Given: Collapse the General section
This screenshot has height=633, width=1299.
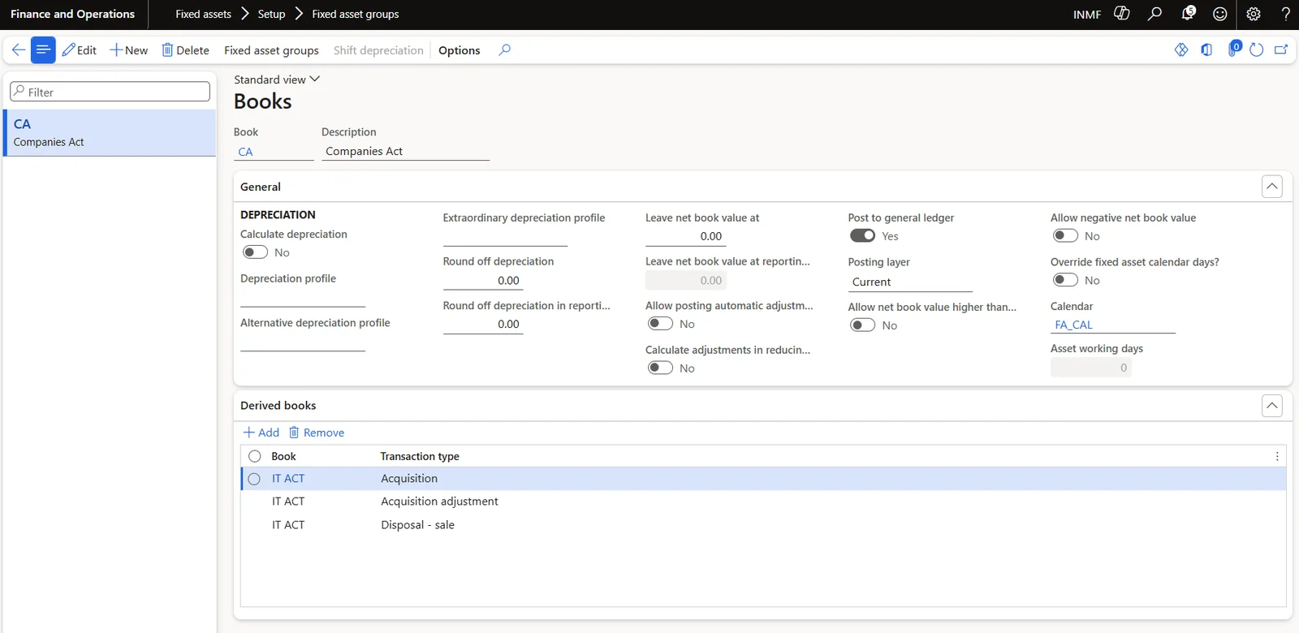Looking at the screenshot, I should click(x=1272, y=187).
